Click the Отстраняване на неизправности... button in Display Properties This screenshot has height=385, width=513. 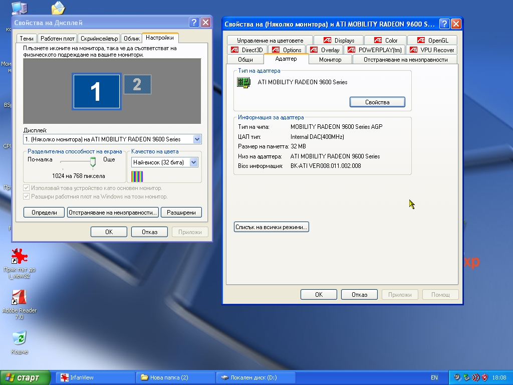tap(113, 213)
